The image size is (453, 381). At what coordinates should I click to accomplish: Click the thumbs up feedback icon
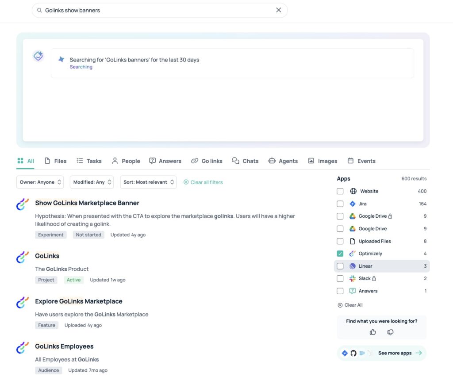tap(373, 332)
